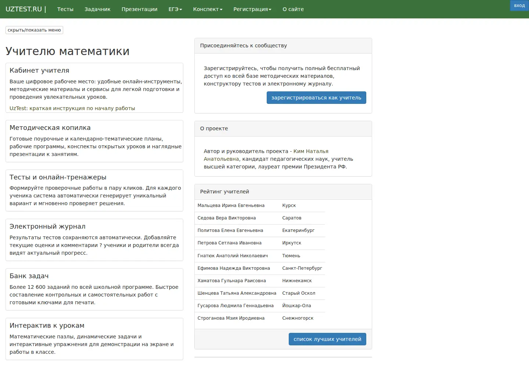Click Строганова Мзия Иродиевна entry
Viewport: 529px width, 367px height.
[231, 318]
